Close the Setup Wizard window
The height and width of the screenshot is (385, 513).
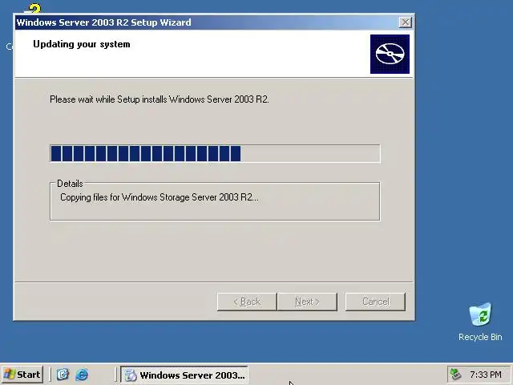point(406,22)
